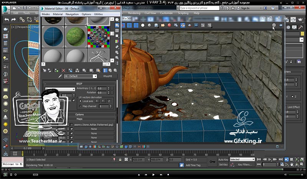
Task: Click the Orbit viewport navigation icon
Action: 297,164
